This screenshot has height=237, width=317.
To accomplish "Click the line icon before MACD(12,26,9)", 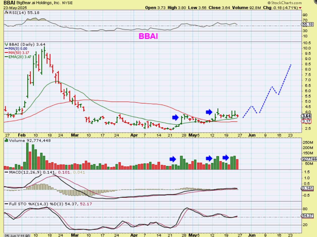I will pyautogui.click(x=6, y=172).
